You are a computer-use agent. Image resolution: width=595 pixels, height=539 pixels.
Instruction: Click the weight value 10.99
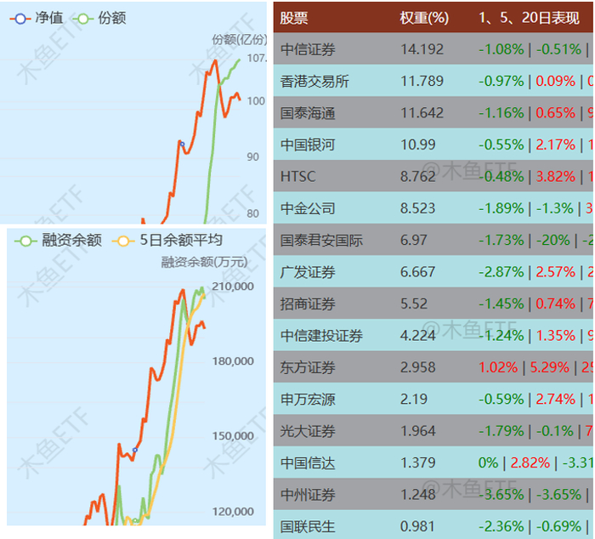418,145
